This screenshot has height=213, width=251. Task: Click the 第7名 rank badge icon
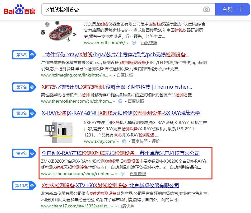click(24, 87)
